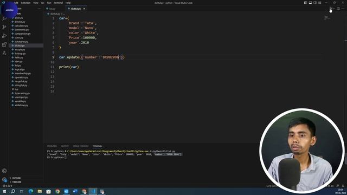Image resolution: width=347 pixels, height=195 pixels.
Task: Open the Accounts menu icon
Action: [x=4, y=171]
